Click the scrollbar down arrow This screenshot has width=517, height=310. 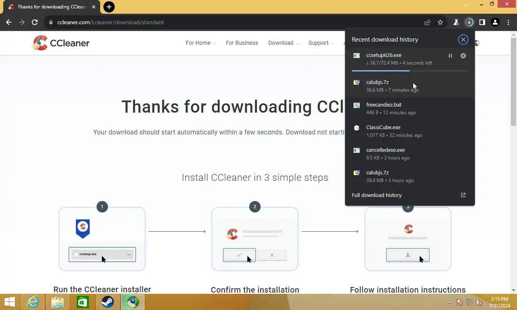[513, 290]
